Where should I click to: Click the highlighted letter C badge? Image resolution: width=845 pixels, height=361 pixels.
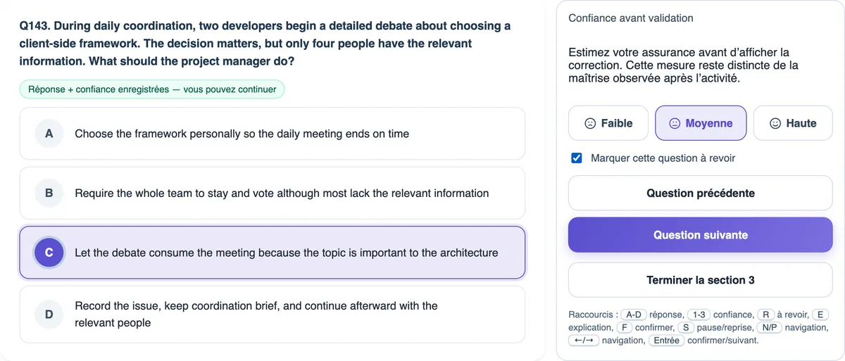49,253
